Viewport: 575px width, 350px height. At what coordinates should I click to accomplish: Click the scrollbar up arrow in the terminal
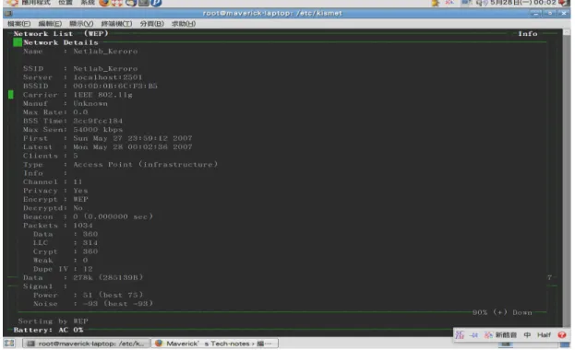(x=567, y=32)
